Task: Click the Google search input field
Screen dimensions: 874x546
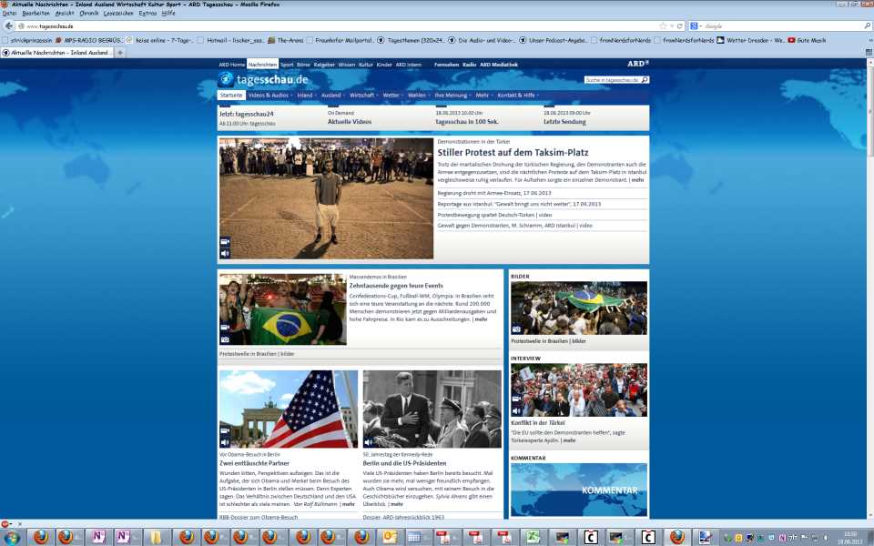Action: (783, 26)
